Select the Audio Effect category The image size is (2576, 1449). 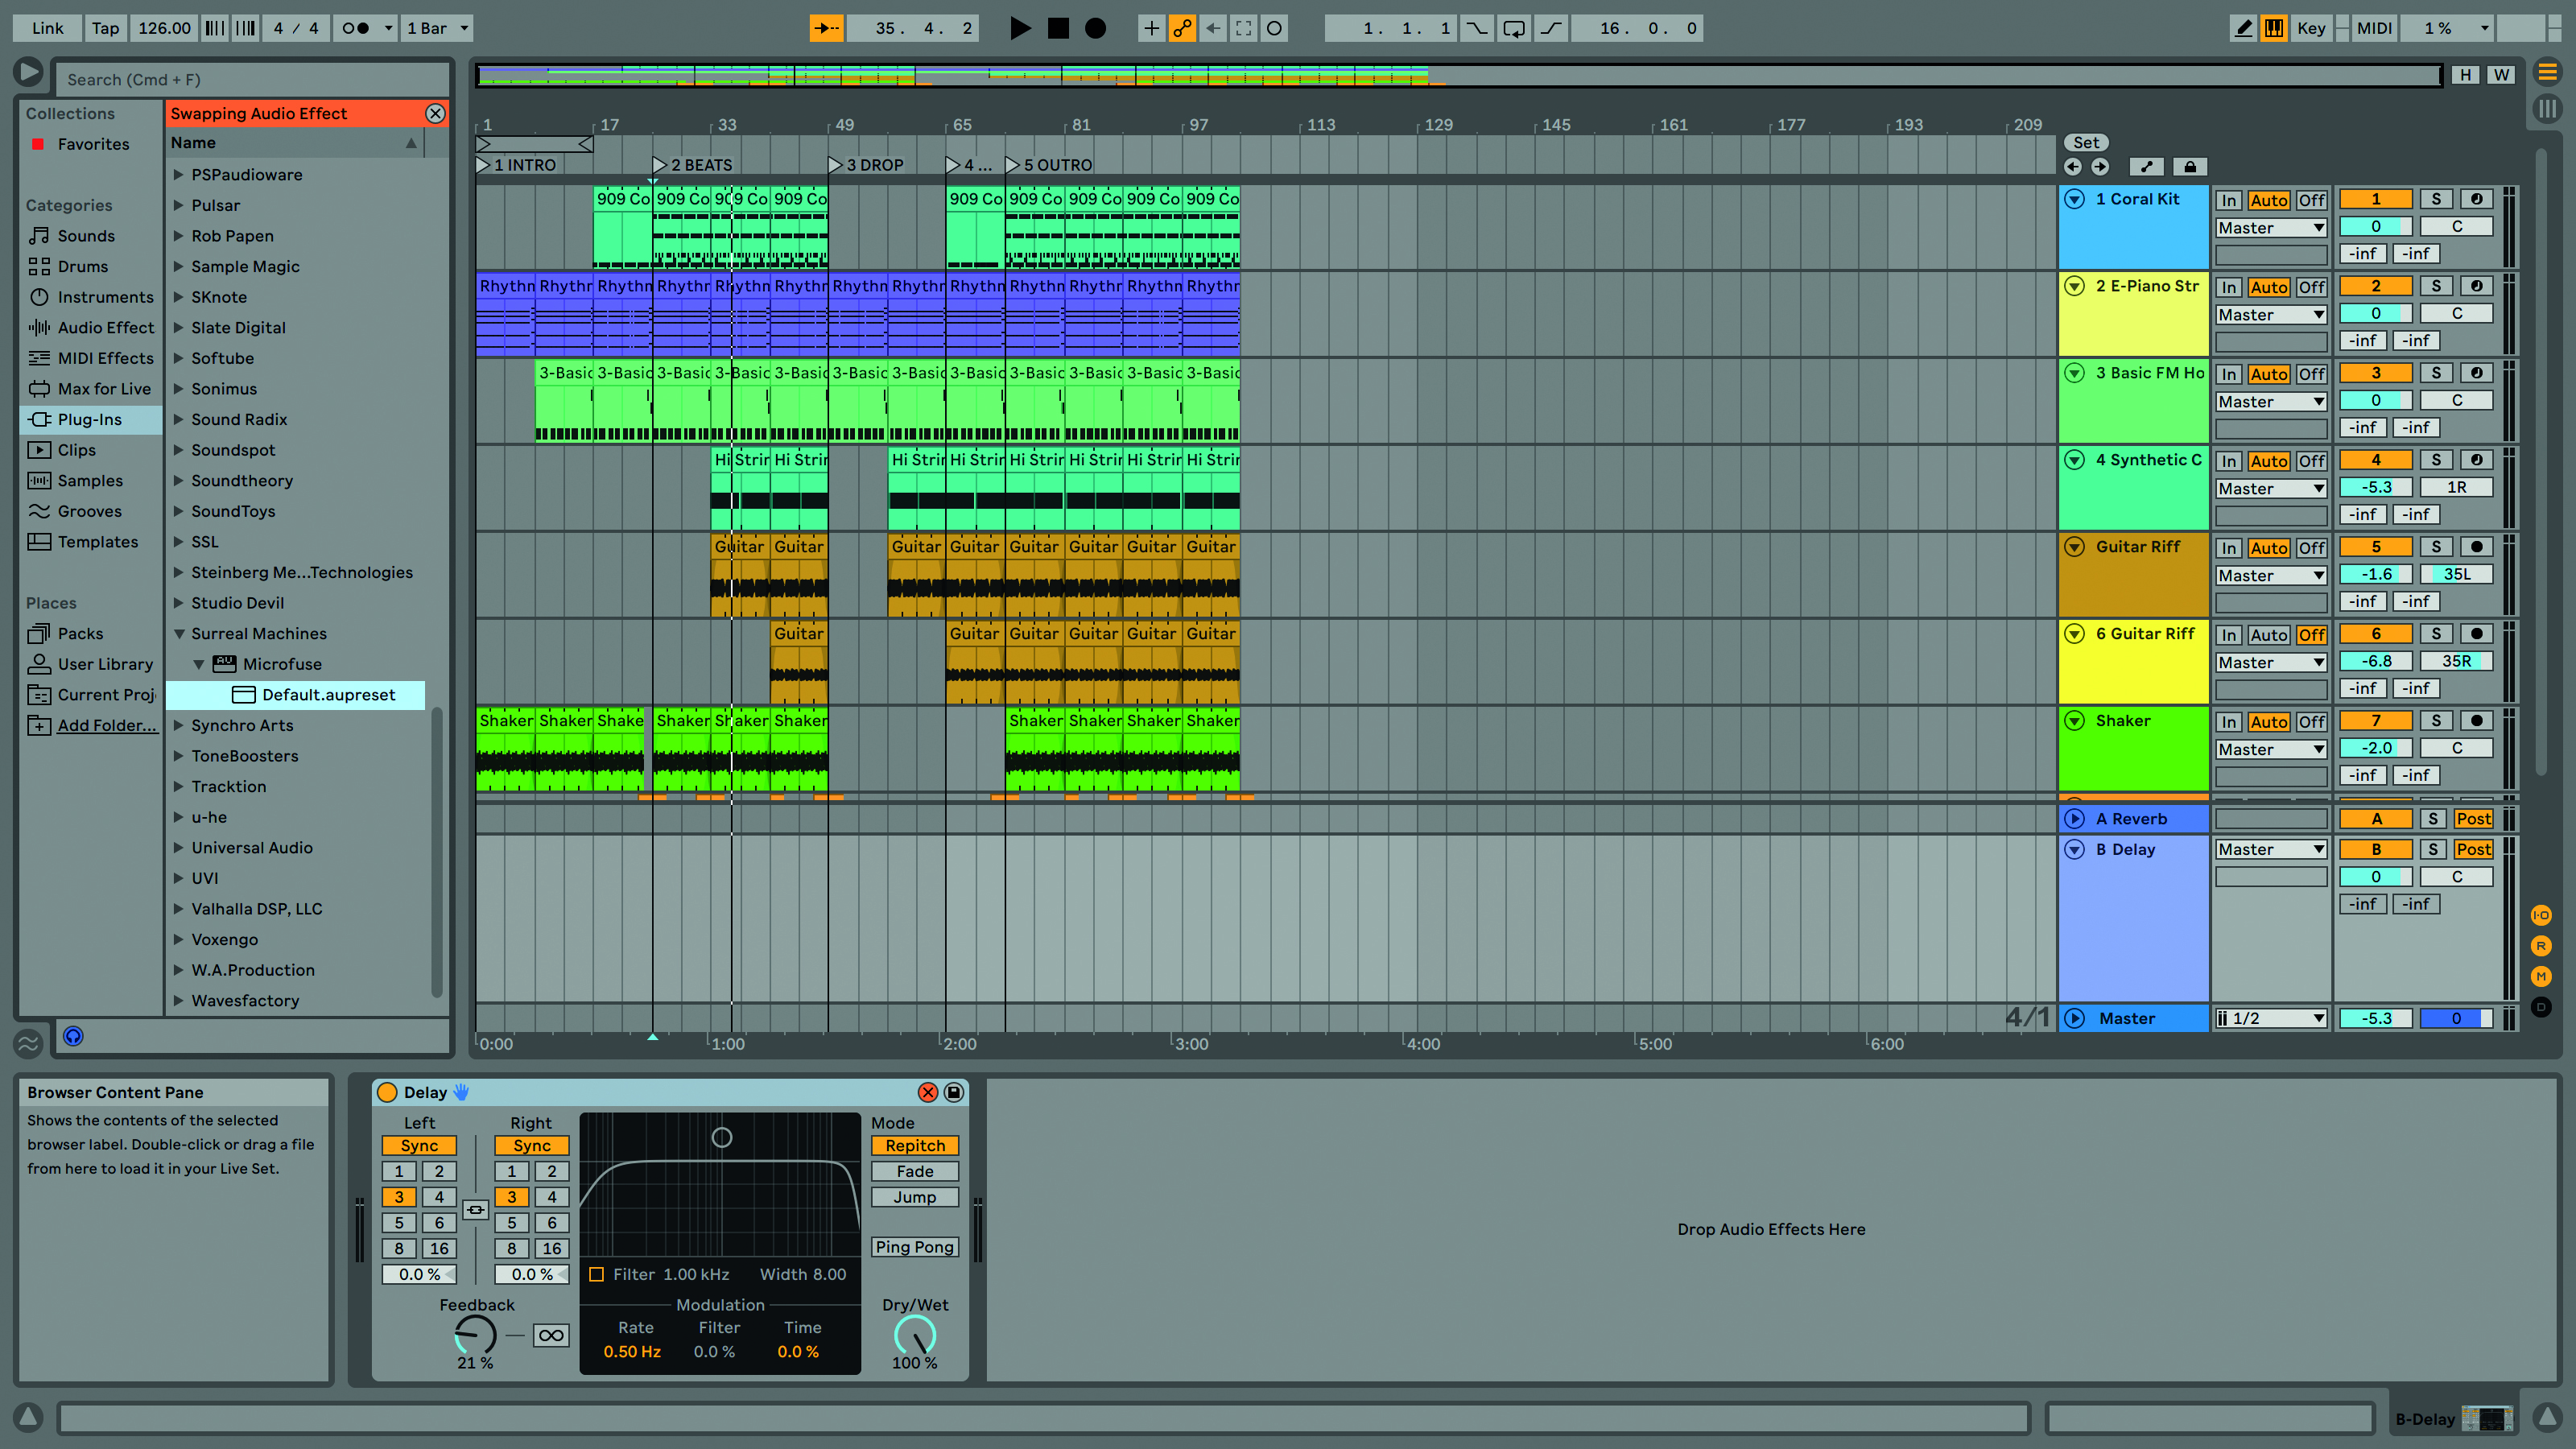[91, 327]
